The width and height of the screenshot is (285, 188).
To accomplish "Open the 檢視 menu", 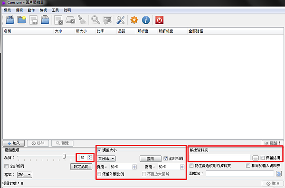I will click(43, 10).
